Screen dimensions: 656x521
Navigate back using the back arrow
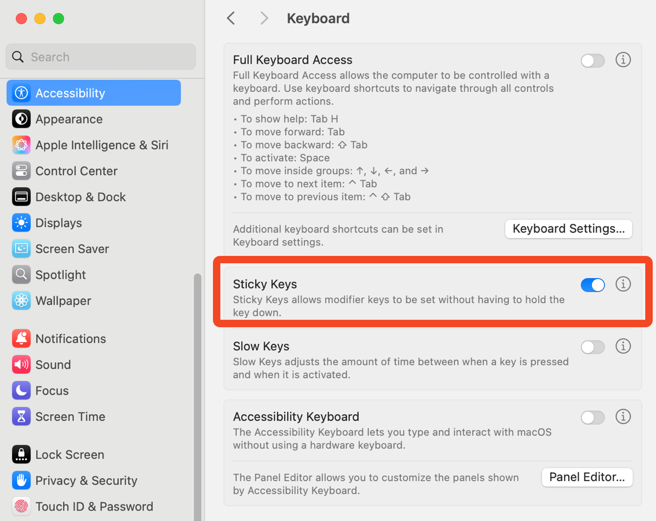pos(231,18)
